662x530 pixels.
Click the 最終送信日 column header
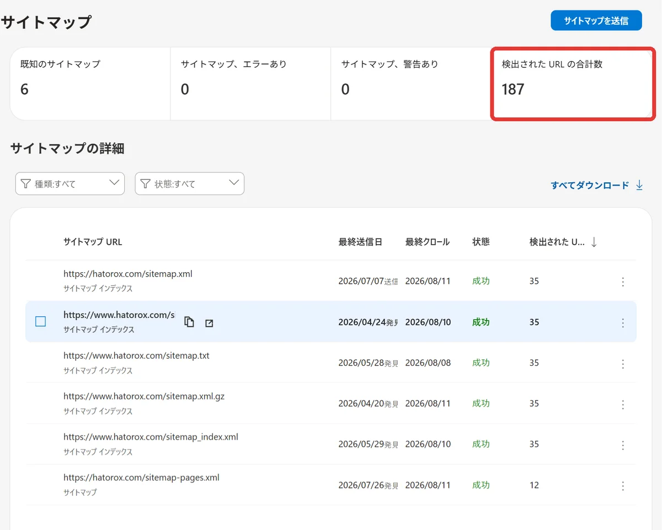pos(360,242)
